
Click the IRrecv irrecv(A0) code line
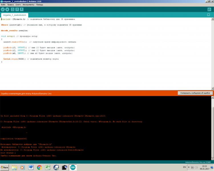tap(41, 25)
